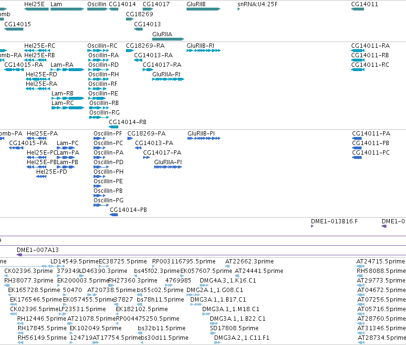Select the Lam gene label

(x=56, y=4)
